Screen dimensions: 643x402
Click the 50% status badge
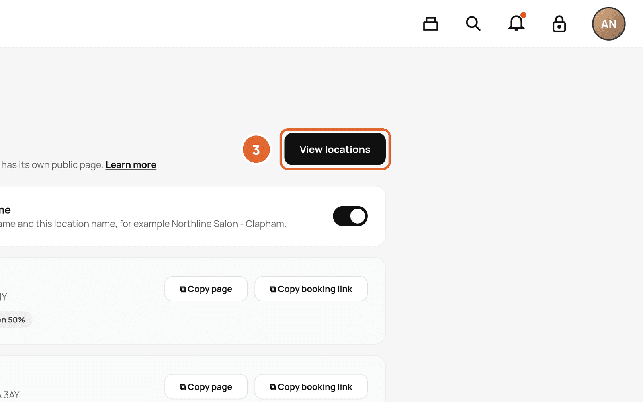point(15,320)
